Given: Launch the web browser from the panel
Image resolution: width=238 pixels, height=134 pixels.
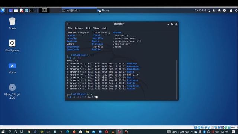Looking at the screenshot, I should pos(26,10).
